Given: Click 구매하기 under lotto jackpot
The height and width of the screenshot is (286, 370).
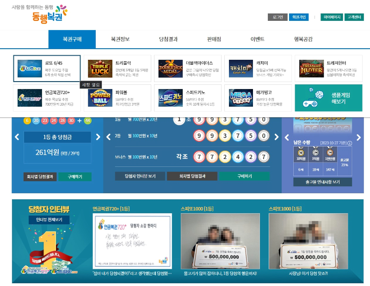Looking at the screenshot, I should coord(75,177).
